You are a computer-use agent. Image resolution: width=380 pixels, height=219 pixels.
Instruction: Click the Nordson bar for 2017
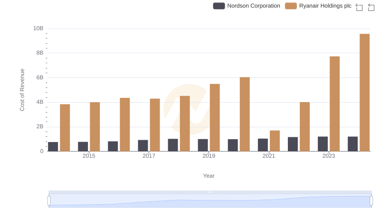[x=143, y=145]
